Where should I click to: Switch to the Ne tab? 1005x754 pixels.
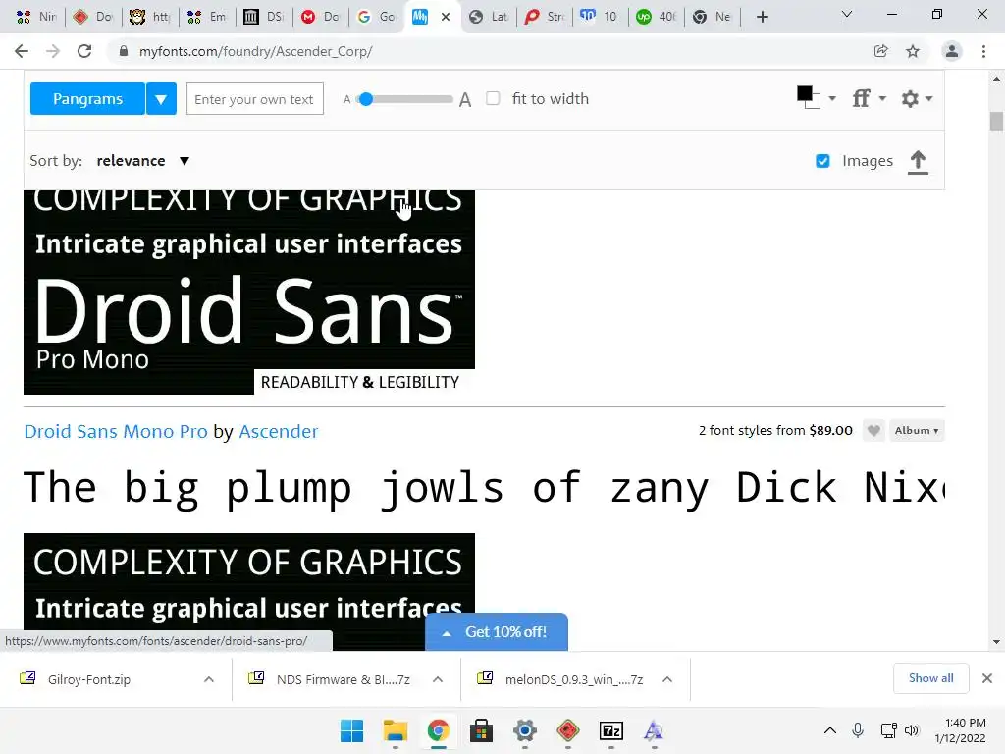[x=713, y=17]
